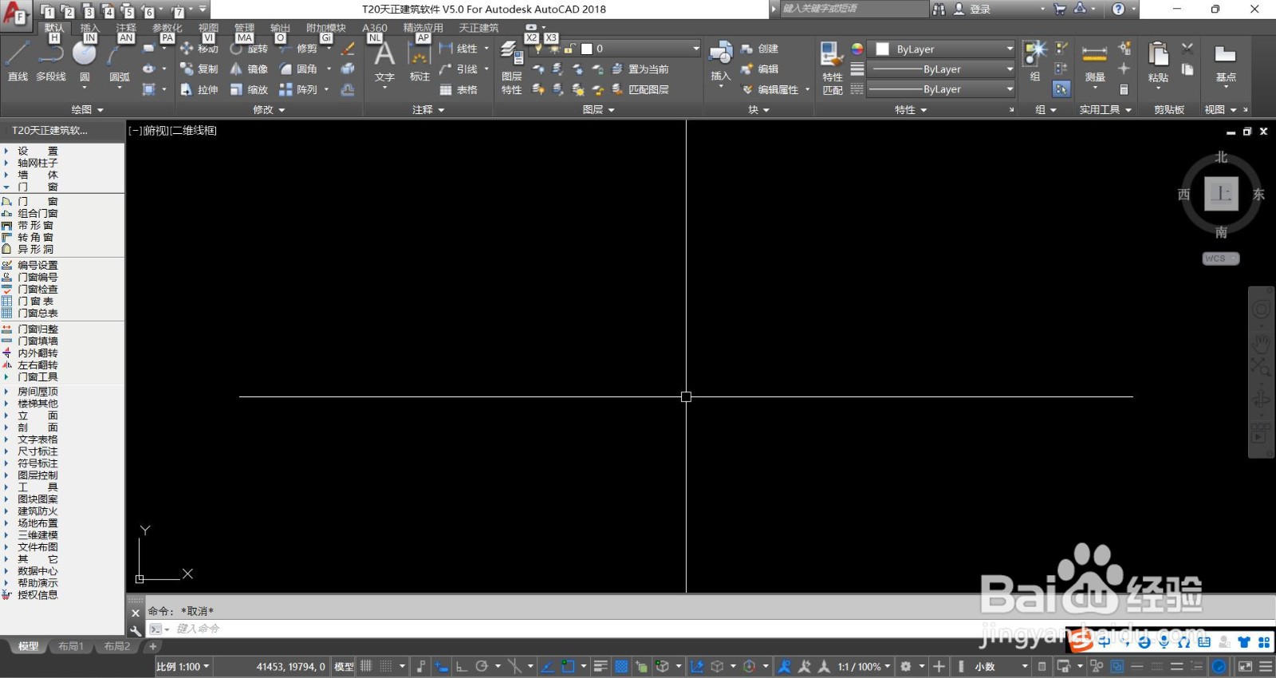Click the 圆角 (Fillet) tool
The height and width of the screenshot is (678, 1276).
pos(298,69)
